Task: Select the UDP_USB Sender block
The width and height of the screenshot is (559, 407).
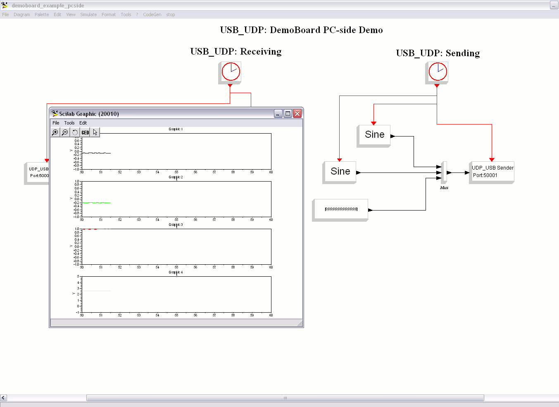Action: [492, 172]
